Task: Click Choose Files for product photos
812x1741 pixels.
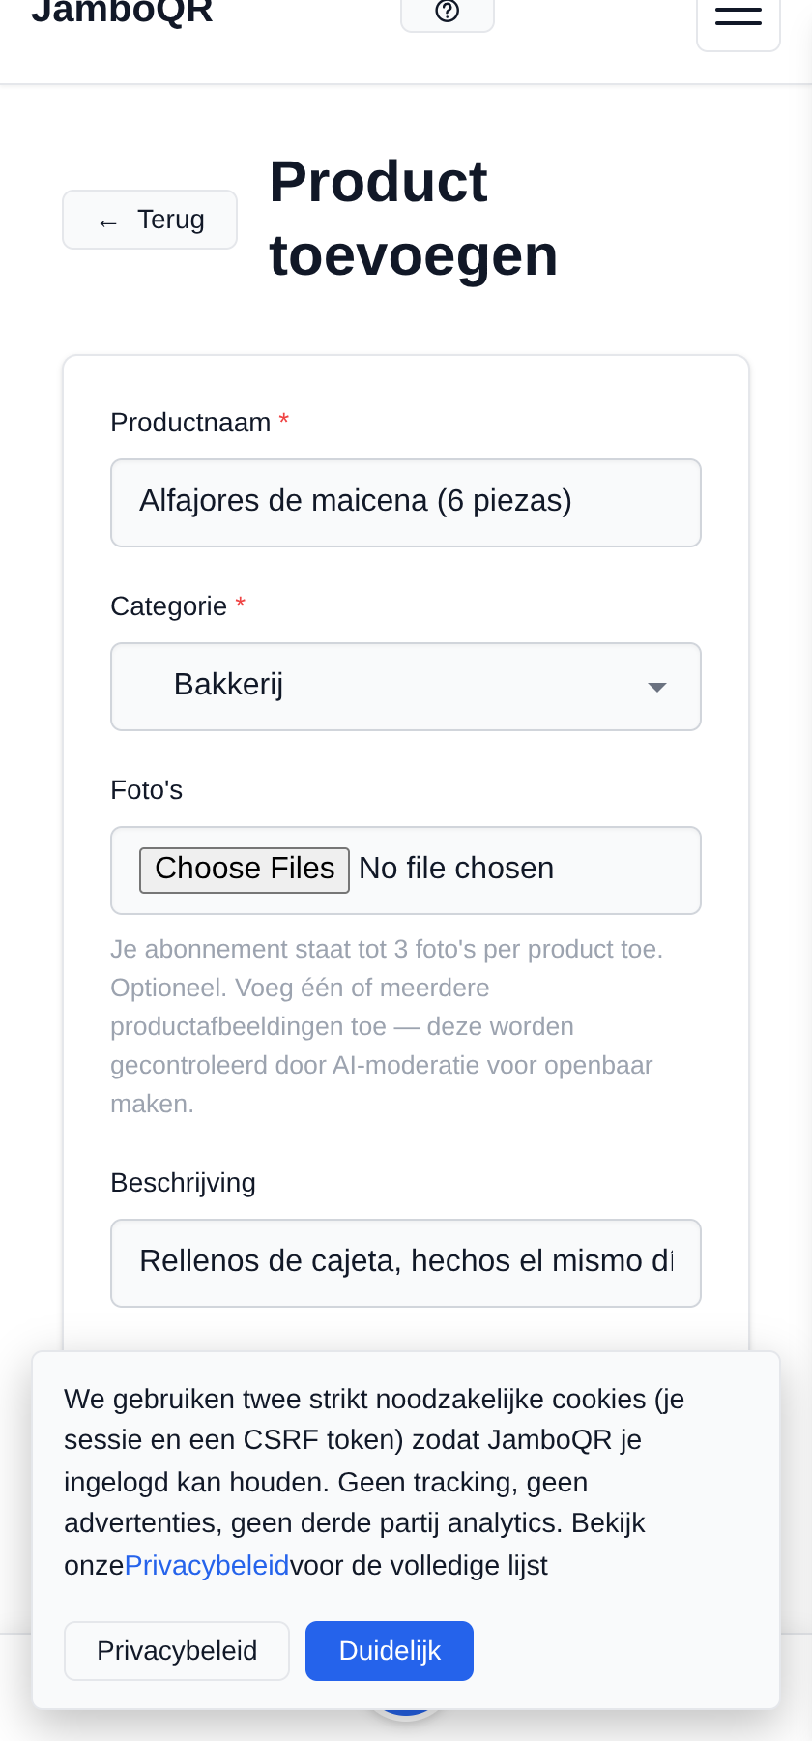Action: (x=245, y=870)
